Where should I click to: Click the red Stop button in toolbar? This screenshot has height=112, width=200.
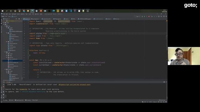(x=149, y=16)
